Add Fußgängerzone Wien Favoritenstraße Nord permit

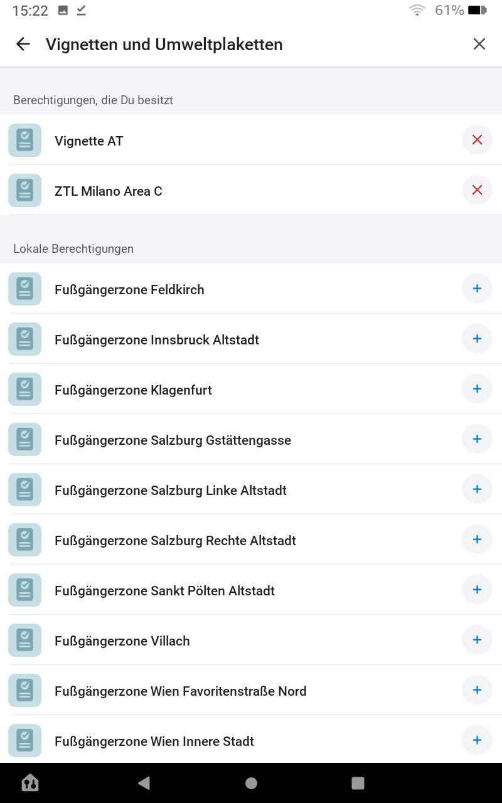pos(477,690)
